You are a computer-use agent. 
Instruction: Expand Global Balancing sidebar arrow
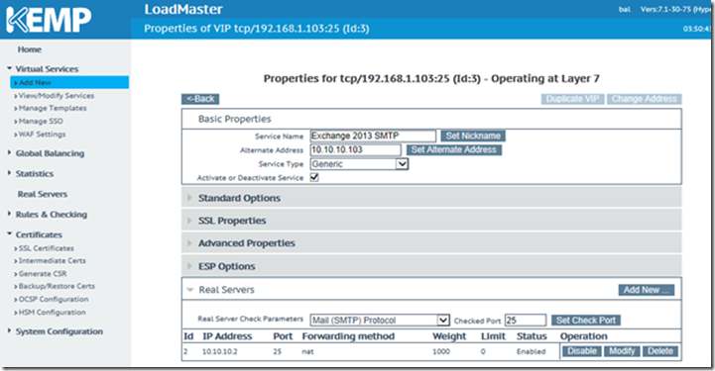coord(9,152)
